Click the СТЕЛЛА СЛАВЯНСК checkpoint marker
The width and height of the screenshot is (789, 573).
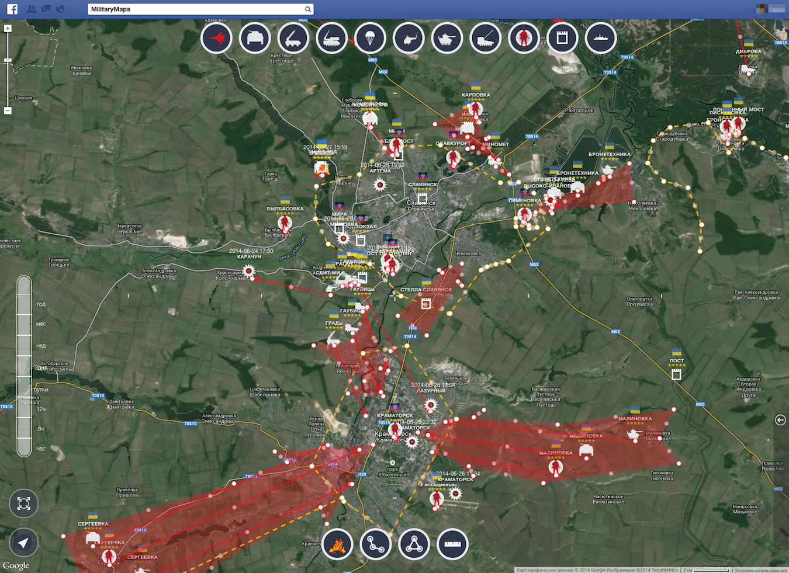(426, 303)
